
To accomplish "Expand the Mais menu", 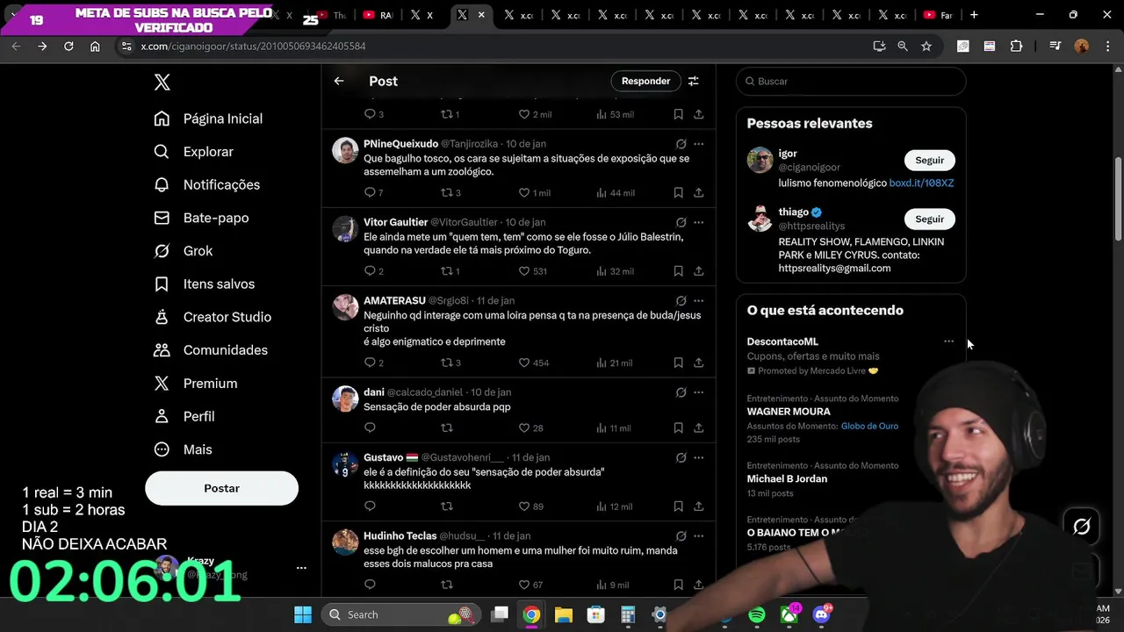I will coord(183,449).
